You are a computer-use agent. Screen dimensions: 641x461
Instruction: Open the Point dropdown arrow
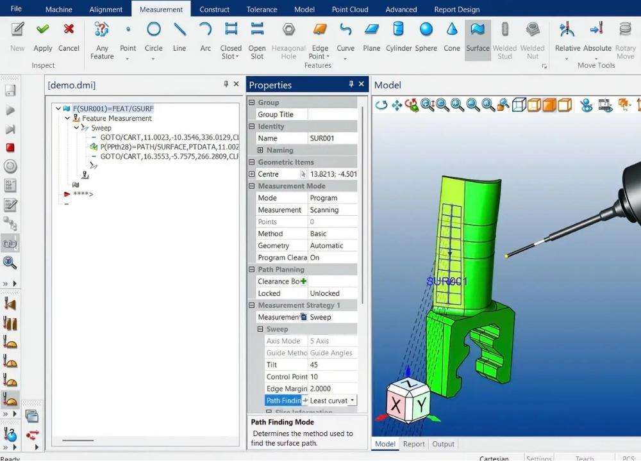tap(128, 59)
